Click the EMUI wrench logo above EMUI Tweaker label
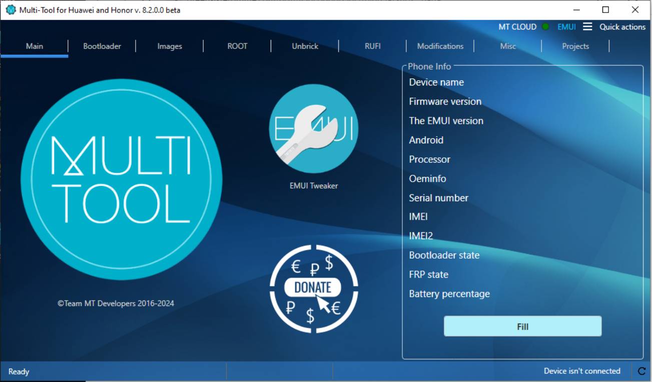652x382 pixels. click(314, 128)
